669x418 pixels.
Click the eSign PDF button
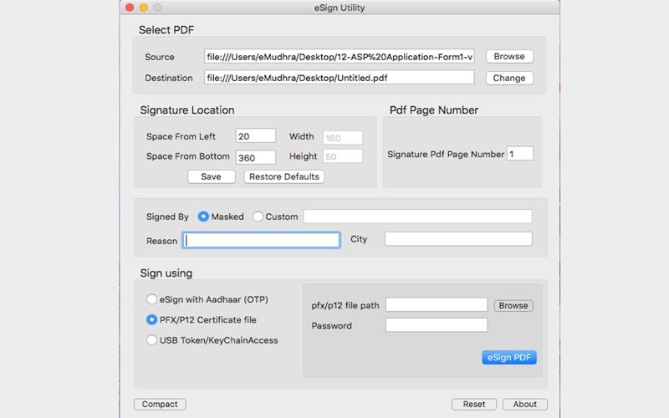(x=509, y=358)
